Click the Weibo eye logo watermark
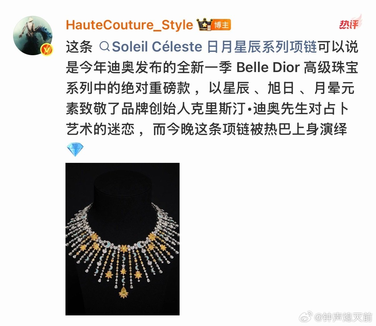The width and height of the screenshot is (376, 326). [306, 317]
